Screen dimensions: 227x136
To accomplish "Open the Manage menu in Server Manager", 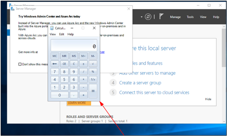I will click(175, 17).
